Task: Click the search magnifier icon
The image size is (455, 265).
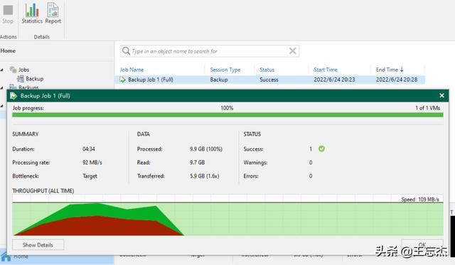Action: 126,51
